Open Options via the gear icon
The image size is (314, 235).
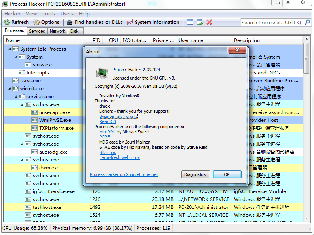click(36, 22)
